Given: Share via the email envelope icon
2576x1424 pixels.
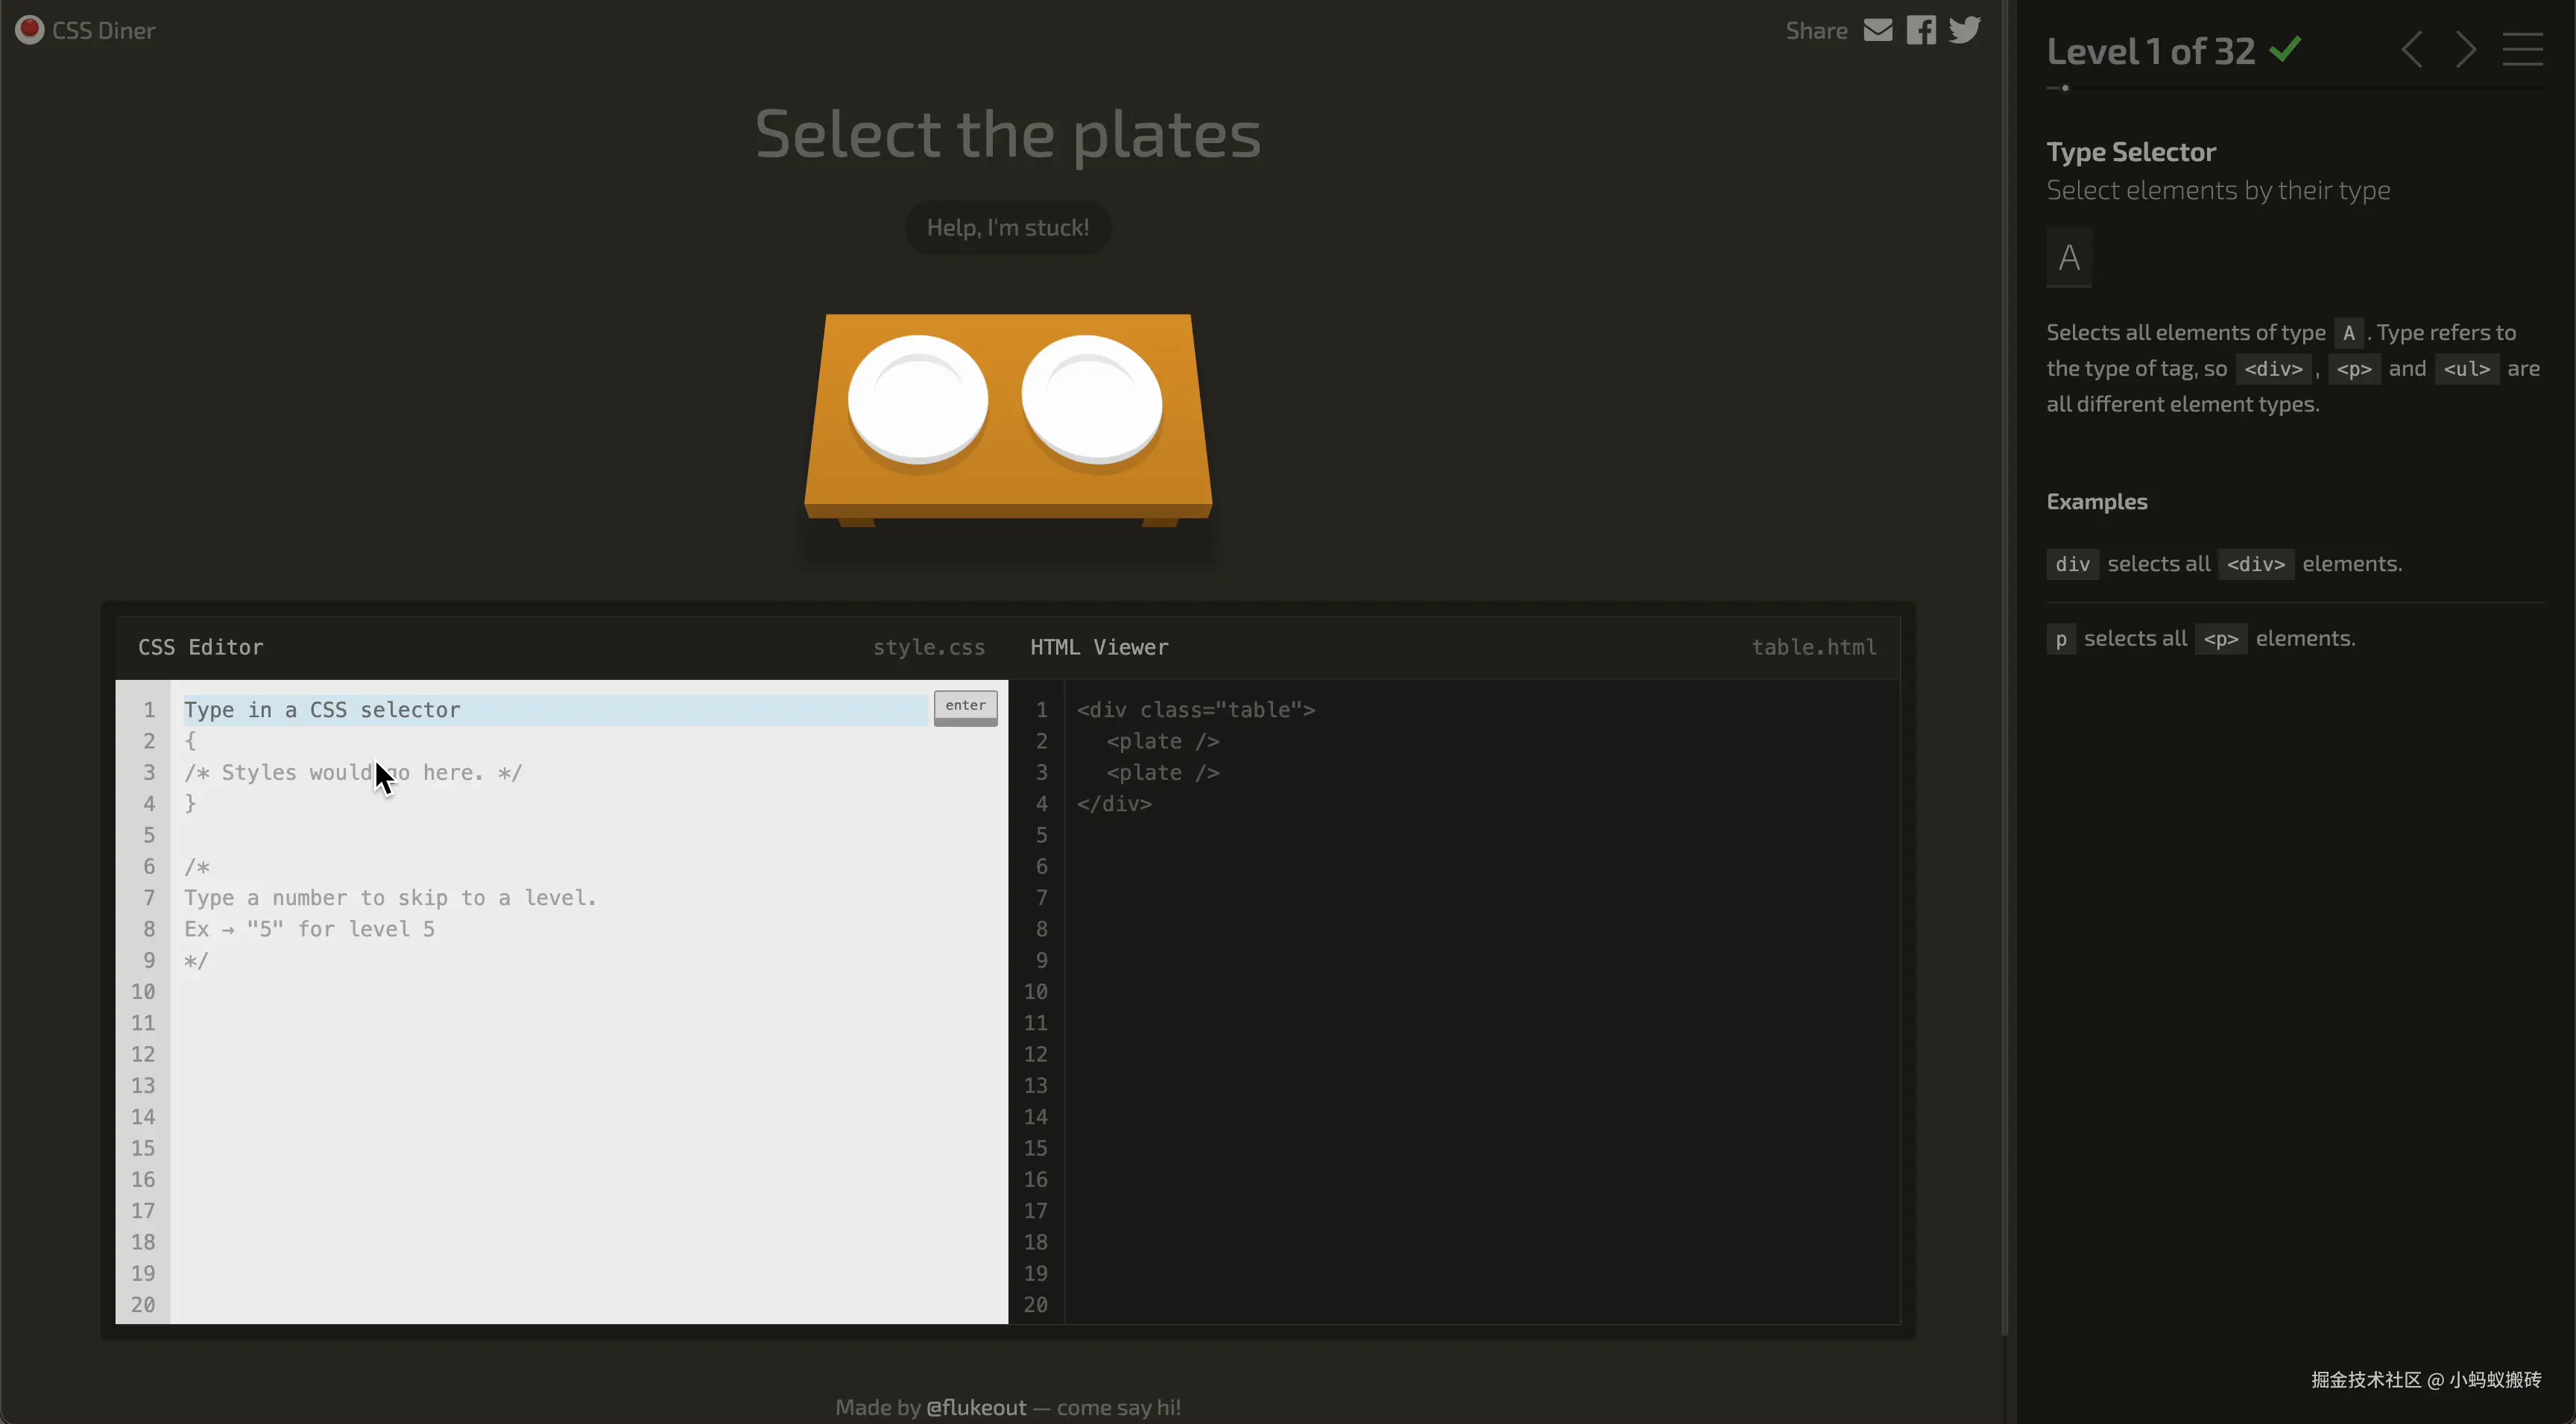Looking at the screenshot, I should (x=1877, y=30).
